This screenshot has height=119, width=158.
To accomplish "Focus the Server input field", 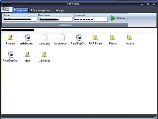I will click(x=20, y=19).
